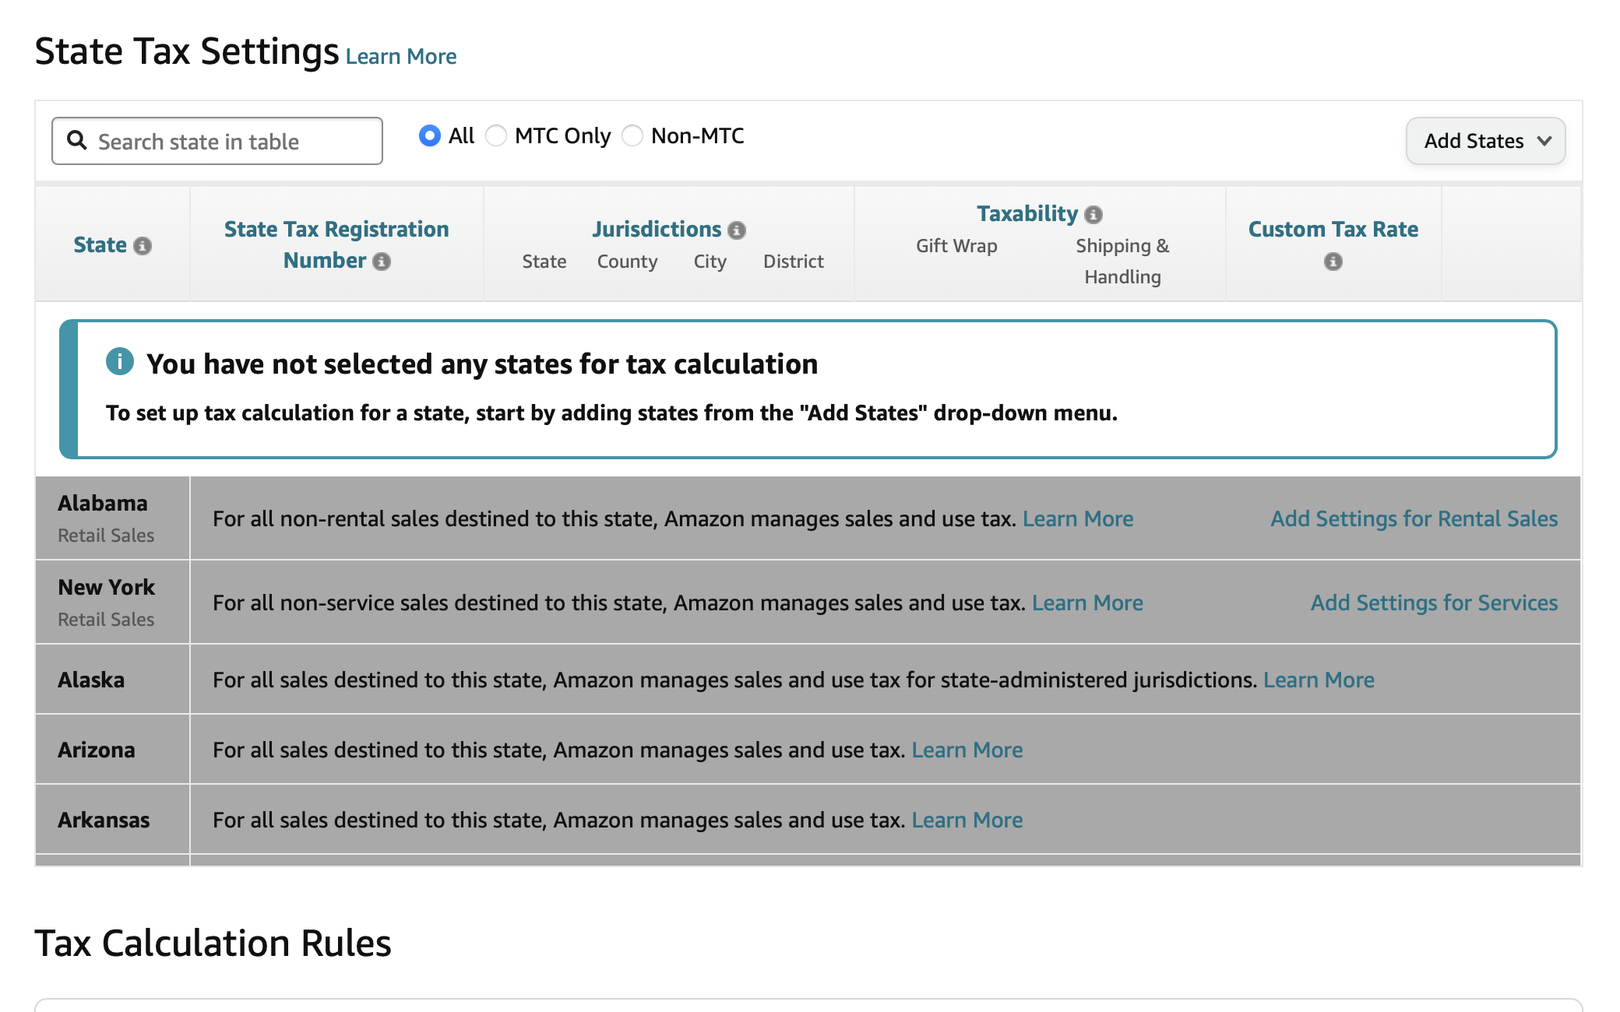
Task: Click the Alaska state cell
Action: point(112,680)
